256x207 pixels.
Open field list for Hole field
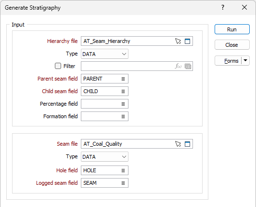[123, 170]
